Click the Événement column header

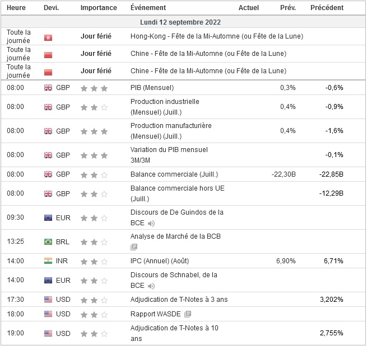click(148, 8)
